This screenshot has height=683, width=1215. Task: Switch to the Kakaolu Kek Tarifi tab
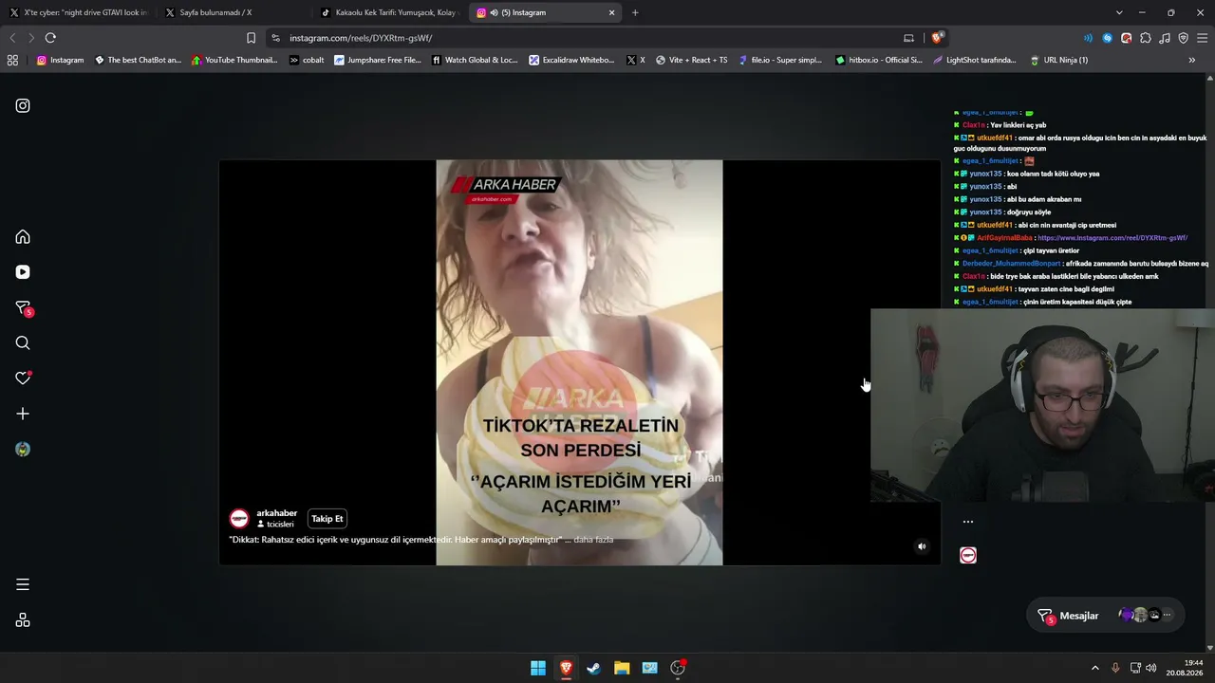[x=388, y=12]
